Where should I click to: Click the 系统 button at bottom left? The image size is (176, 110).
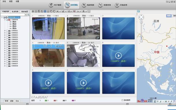(x=6, y=101)
